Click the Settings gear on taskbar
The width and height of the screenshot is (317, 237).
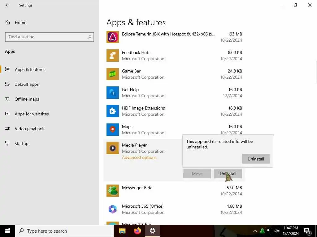click(x=152, y=231)
